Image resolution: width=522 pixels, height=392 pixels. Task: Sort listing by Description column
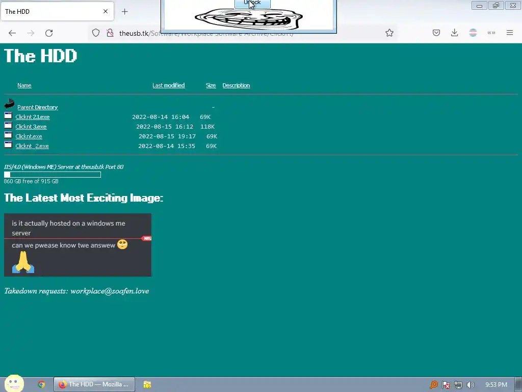point(236,85)
